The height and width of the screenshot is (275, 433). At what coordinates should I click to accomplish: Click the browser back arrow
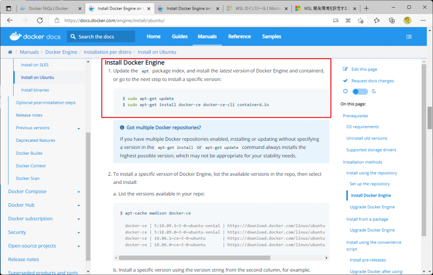coord(10,20)
